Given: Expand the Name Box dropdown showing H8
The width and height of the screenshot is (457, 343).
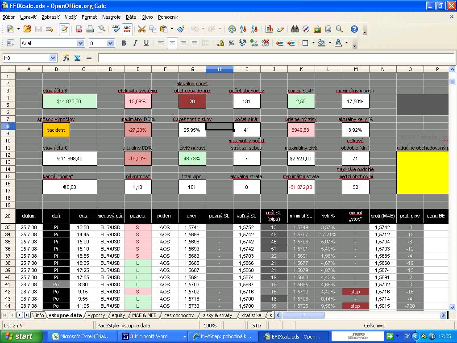Looking at the screenshot, I should 53,58.
